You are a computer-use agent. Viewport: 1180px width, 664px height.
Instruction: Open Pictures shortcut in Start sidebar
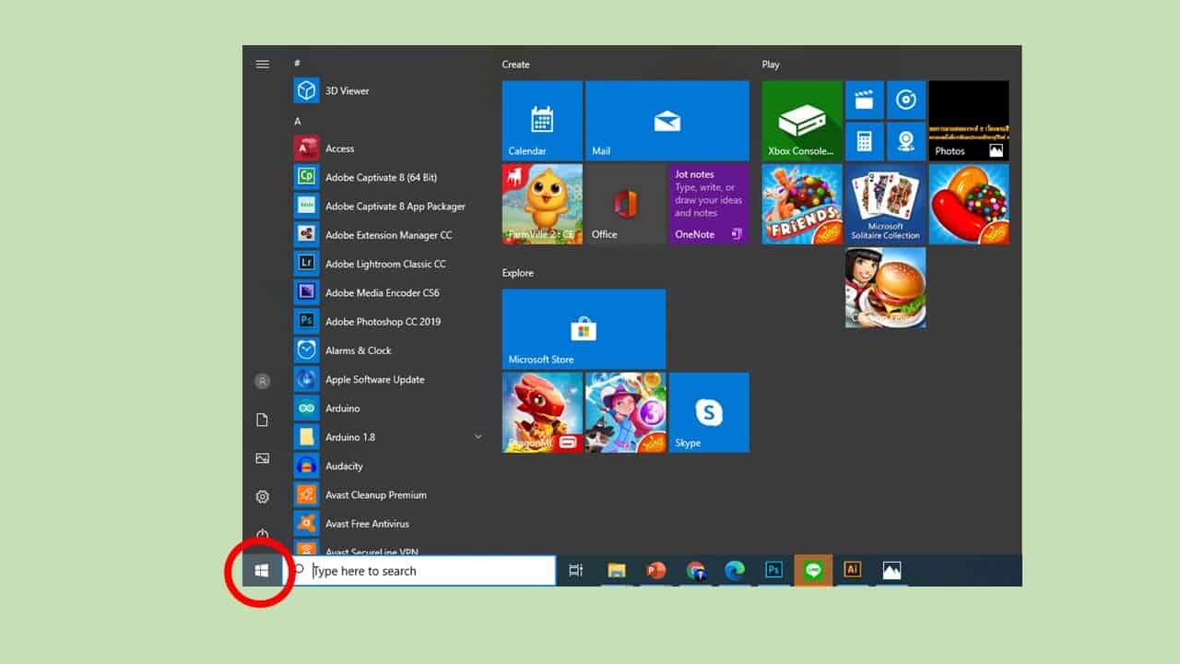[263, 458]
